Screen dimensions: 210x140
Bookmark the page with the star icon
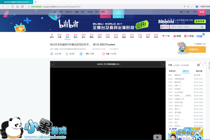click(x=29, y=7)
